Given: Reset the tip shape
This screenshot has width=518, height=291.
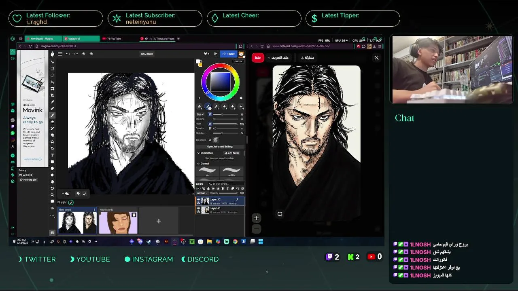Looking at the screenshot, I should [x=210, y=140].
